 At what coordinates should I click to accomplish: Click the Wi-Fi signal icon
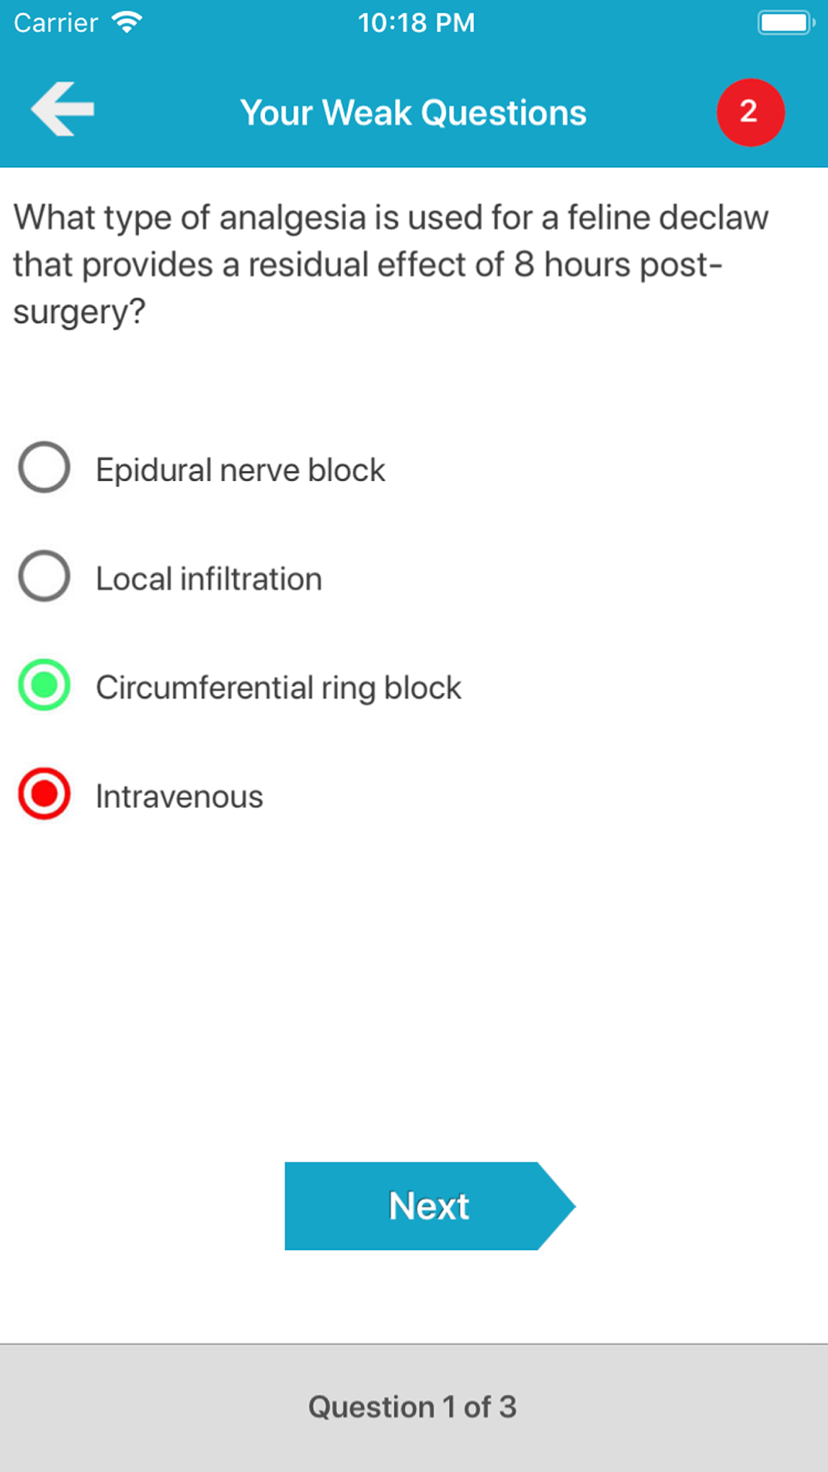click(x=127, y=22)
